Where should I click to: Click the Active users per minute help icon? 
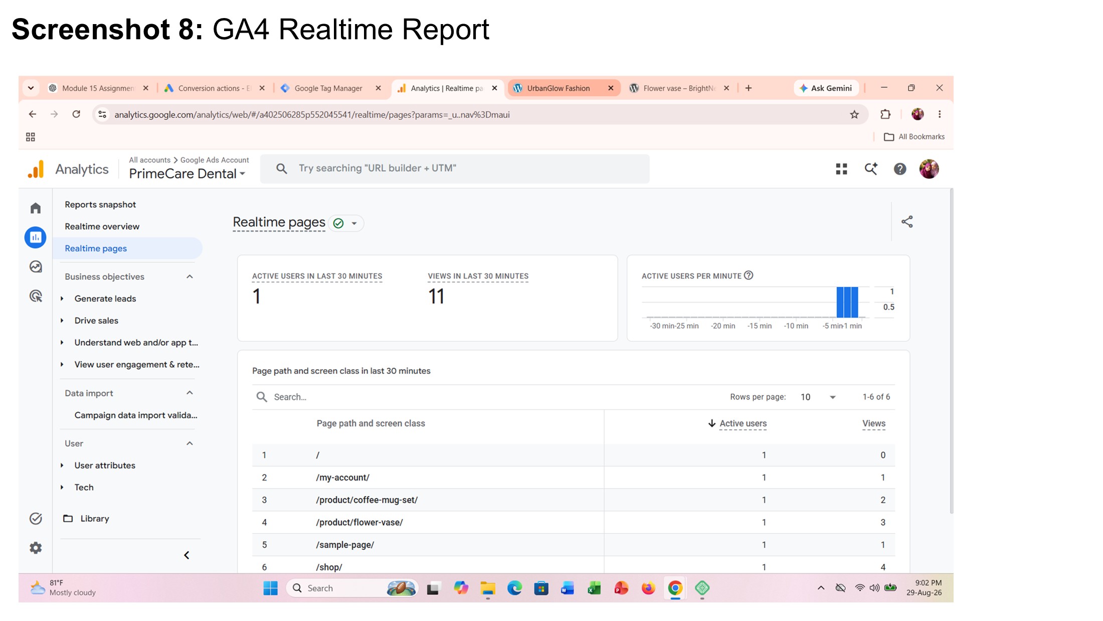click(x=749, y=275)
